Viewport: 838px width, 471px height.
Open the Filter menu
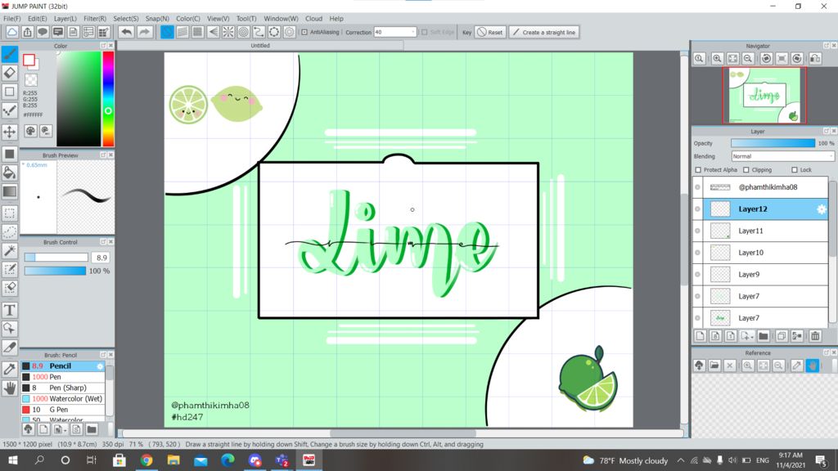(x=95, y=18)
